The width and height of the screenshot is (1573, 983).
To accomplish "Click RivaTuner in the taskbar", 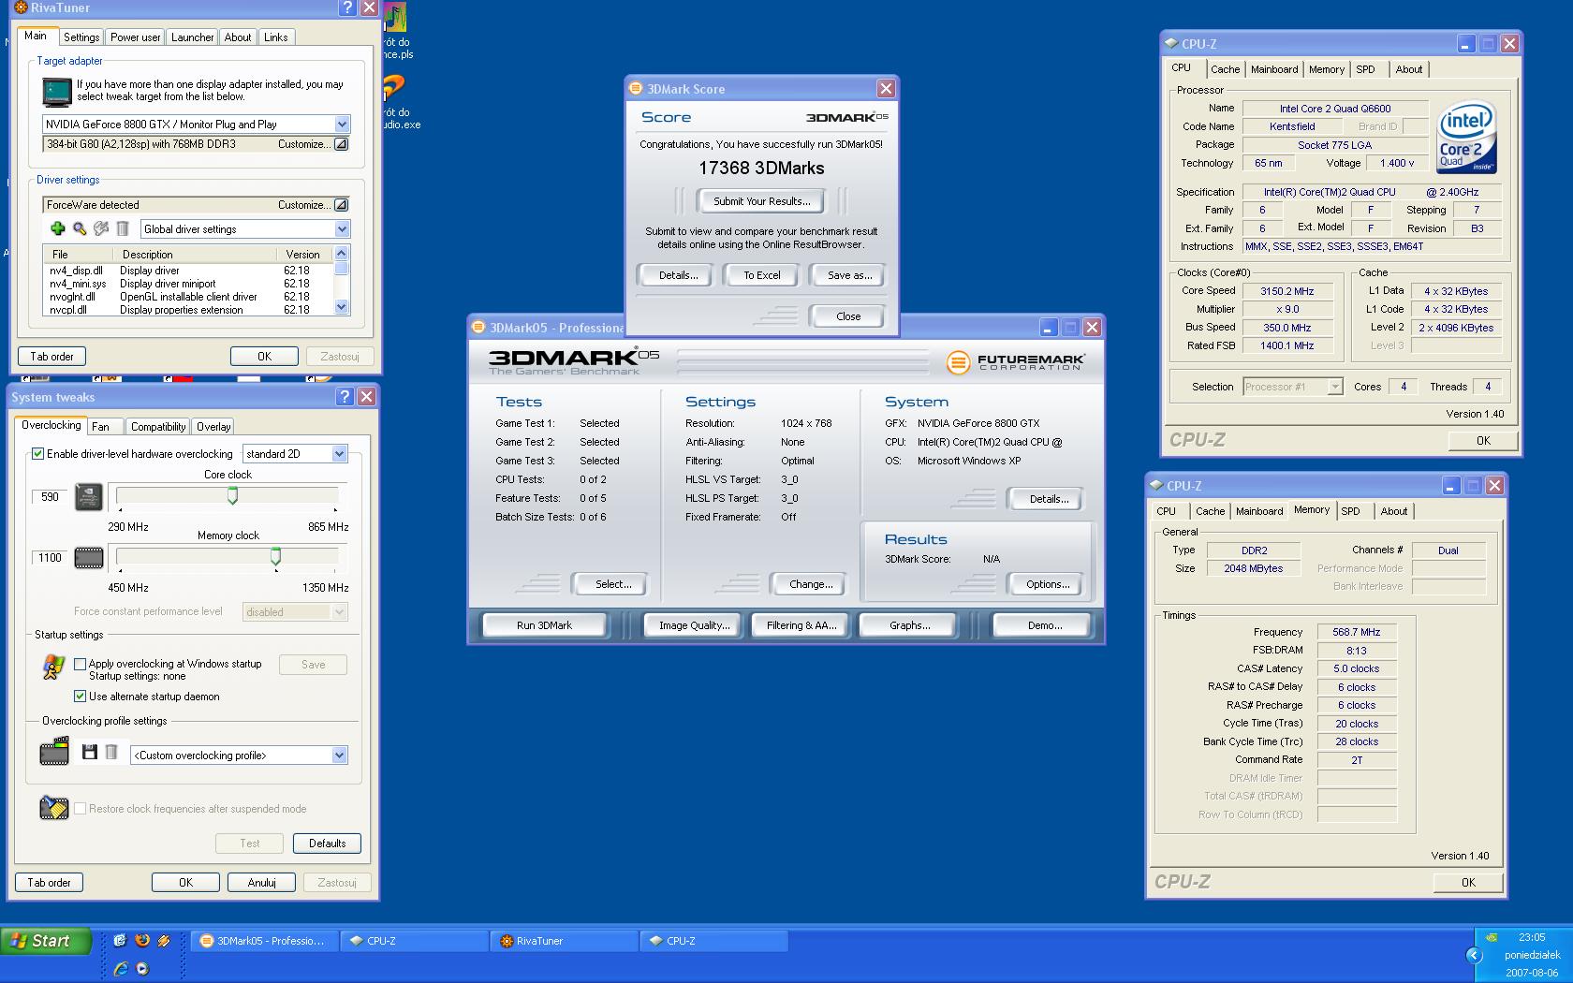I will pyautogui.click(x=564, y=941).
